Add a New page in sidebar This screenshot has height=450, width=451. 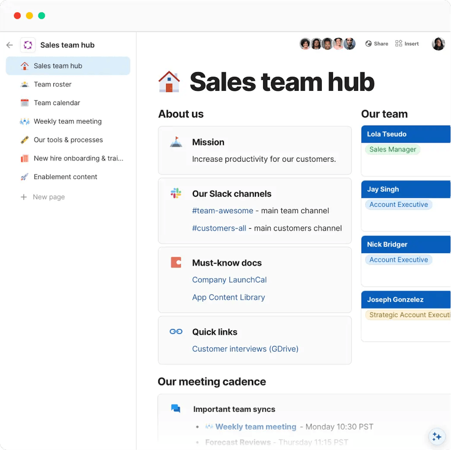click(x=48, y=197)
